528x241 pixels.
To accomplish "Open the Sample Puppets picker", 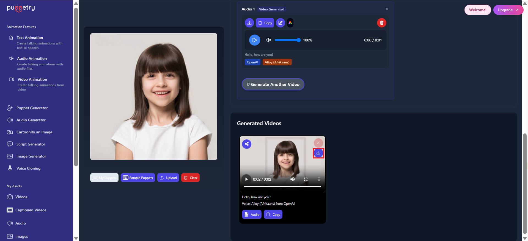I will pos(138,178).
